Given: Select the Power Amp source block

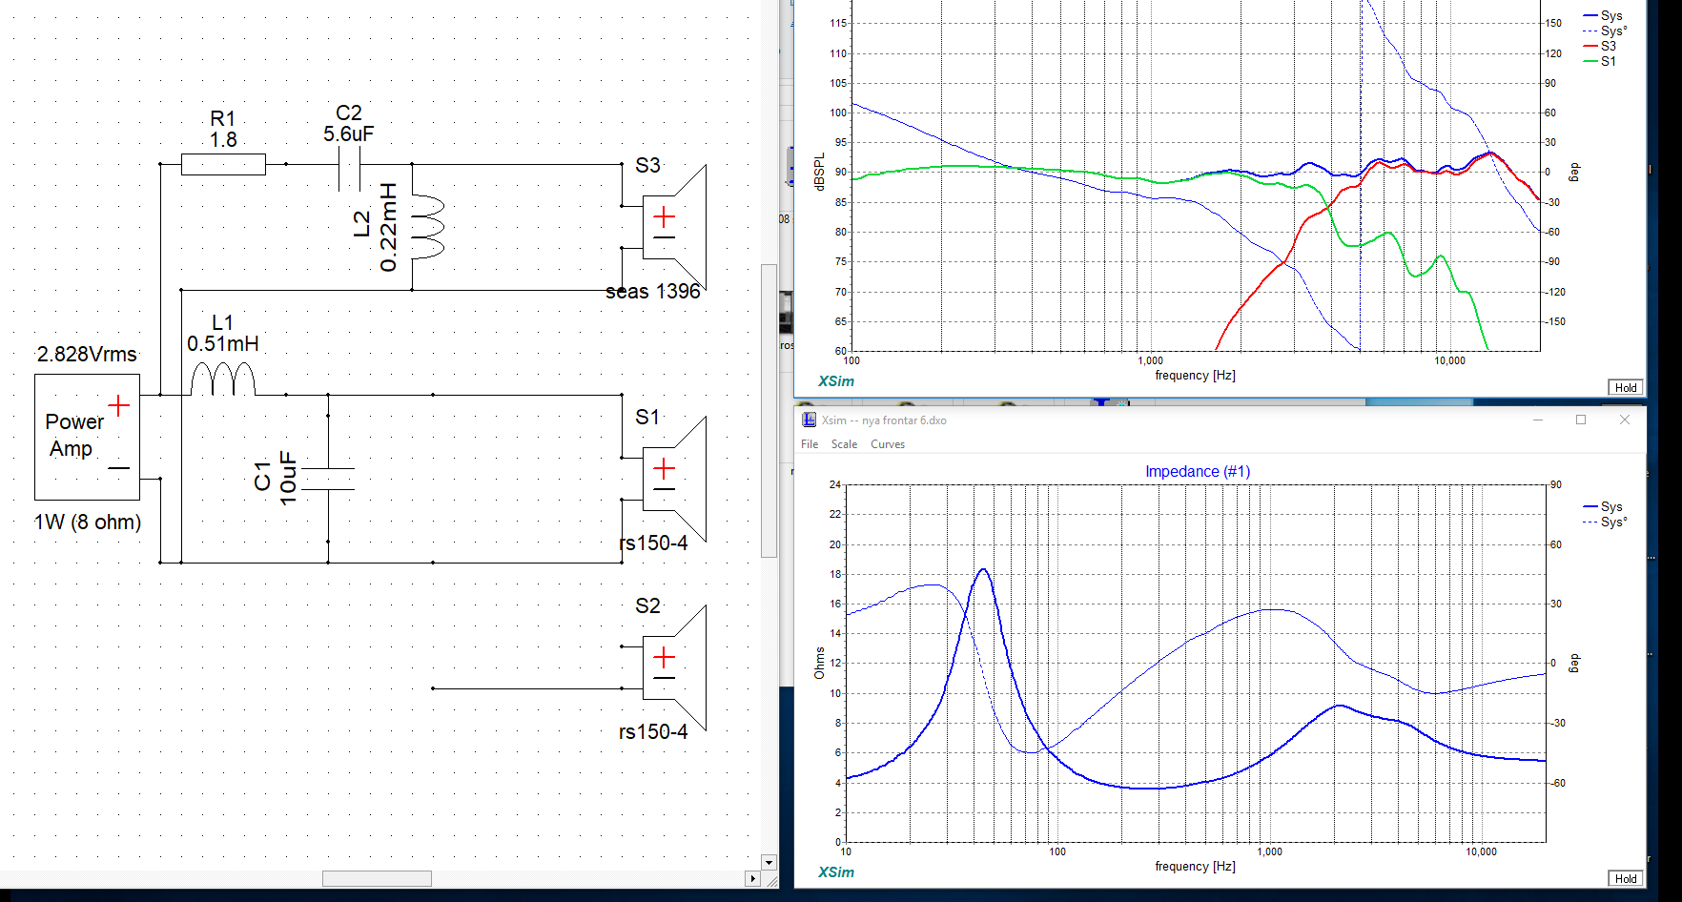Looking at the screenshot, I should point(87,437).
